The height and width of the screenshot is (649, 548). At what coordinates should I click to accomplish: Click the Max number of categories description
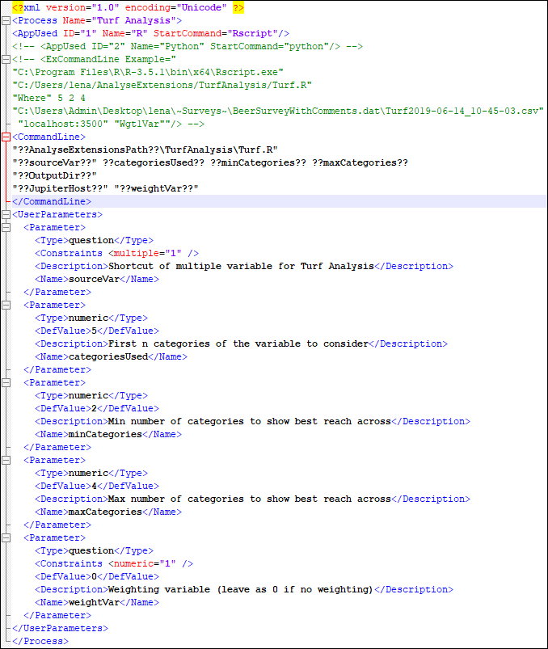tap(250, 499)
